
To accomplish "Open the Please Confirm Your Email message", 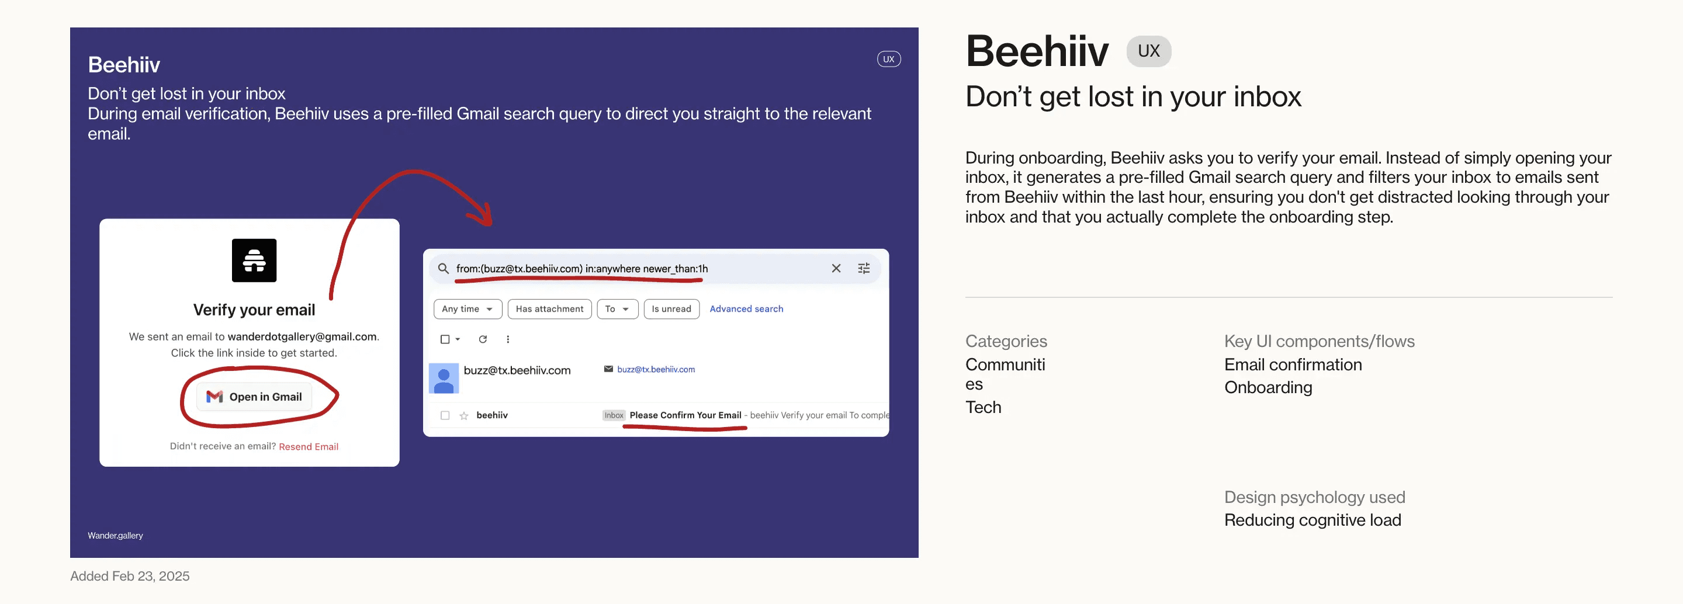I will (x=685, y=415).
